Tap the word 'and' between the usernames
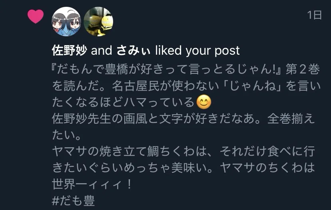The height and width of the screenshot is (210, 331). [x=102, y=51]
